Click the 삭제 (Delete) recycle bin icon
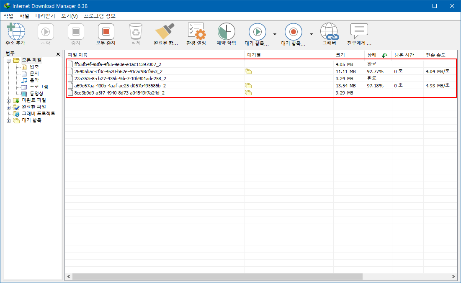Viewport: 461px width, 283px height. point(136,31)
